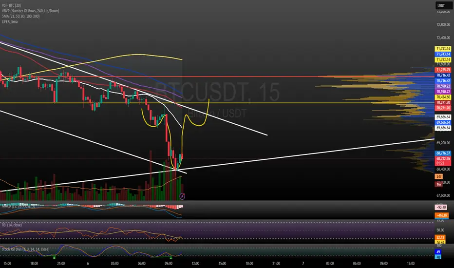Select the VRVP indicator legend

(x=30, y=11)
